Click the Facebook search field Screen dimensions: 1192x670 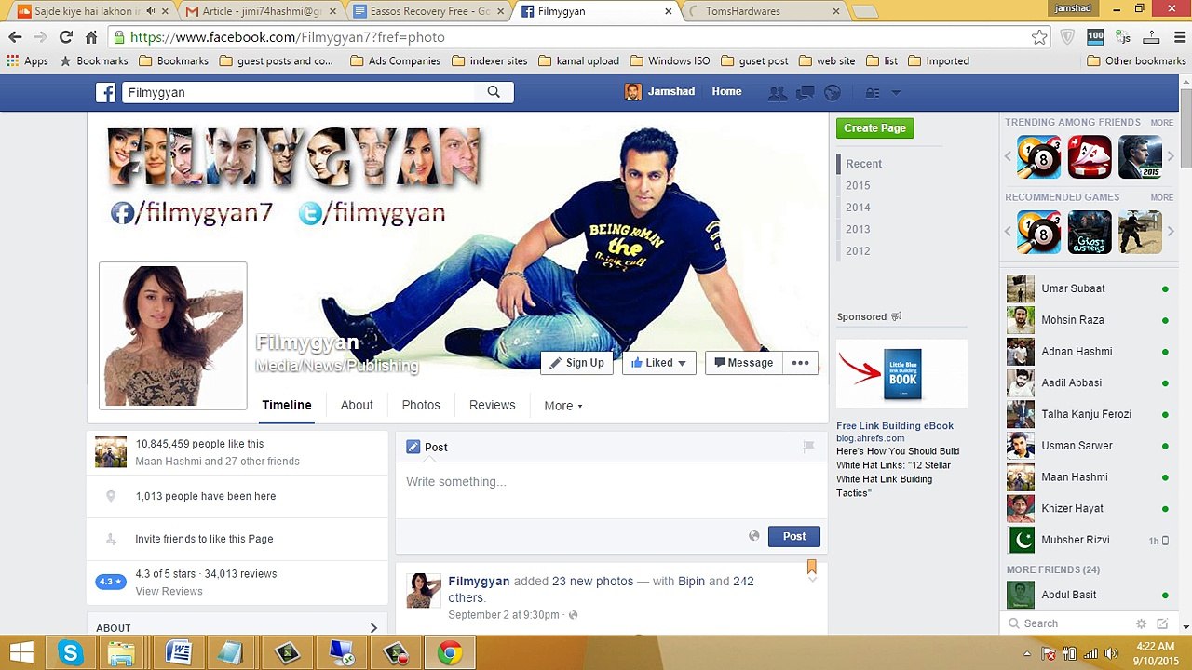(x=298, y=92)
